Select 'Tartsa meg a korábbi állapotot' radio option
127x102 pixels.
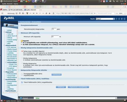(x=22, y=51)
